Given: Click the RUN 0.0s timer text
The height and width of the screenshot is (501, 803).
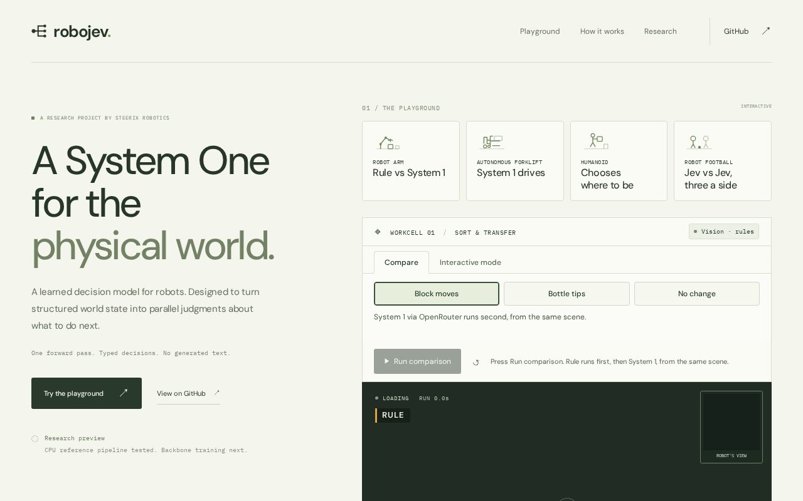Looking at the screenshot, I should 434,398.
